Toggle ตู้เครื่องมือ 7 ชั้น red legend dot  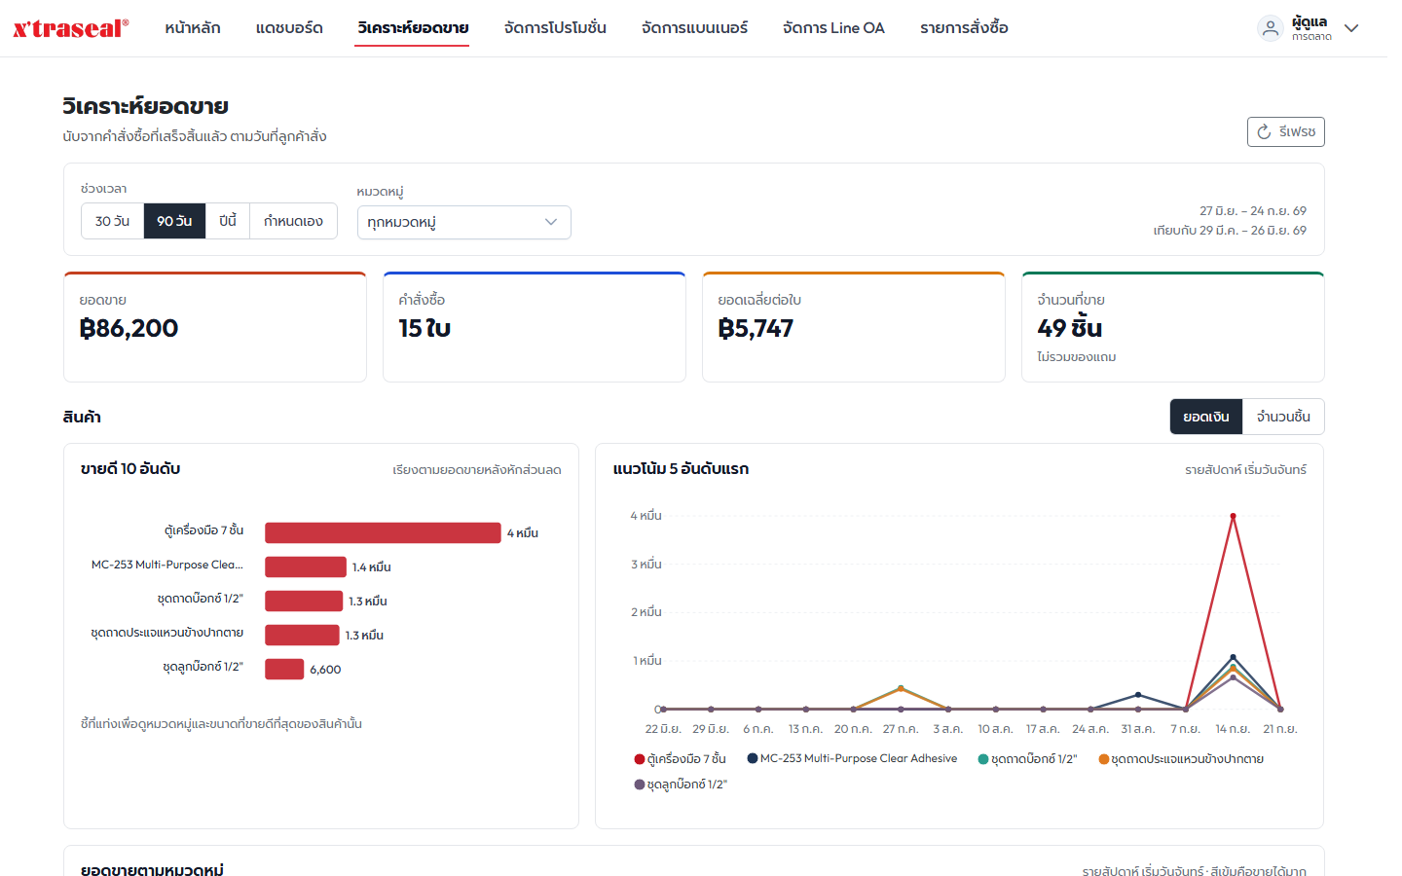[640, 759]
